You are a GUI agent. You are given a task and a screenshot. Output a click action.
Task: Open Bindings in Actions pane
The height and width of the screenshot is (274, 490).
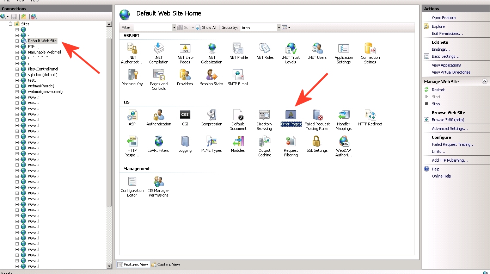coord(441,49)
